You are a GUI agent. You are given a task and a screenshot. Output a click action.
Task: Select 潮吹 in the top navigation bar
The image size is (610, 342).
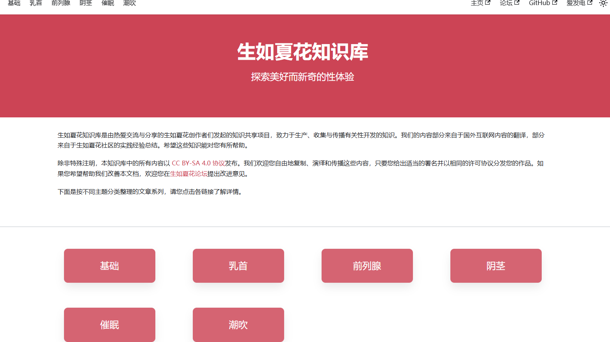click(x=130, y=3)
